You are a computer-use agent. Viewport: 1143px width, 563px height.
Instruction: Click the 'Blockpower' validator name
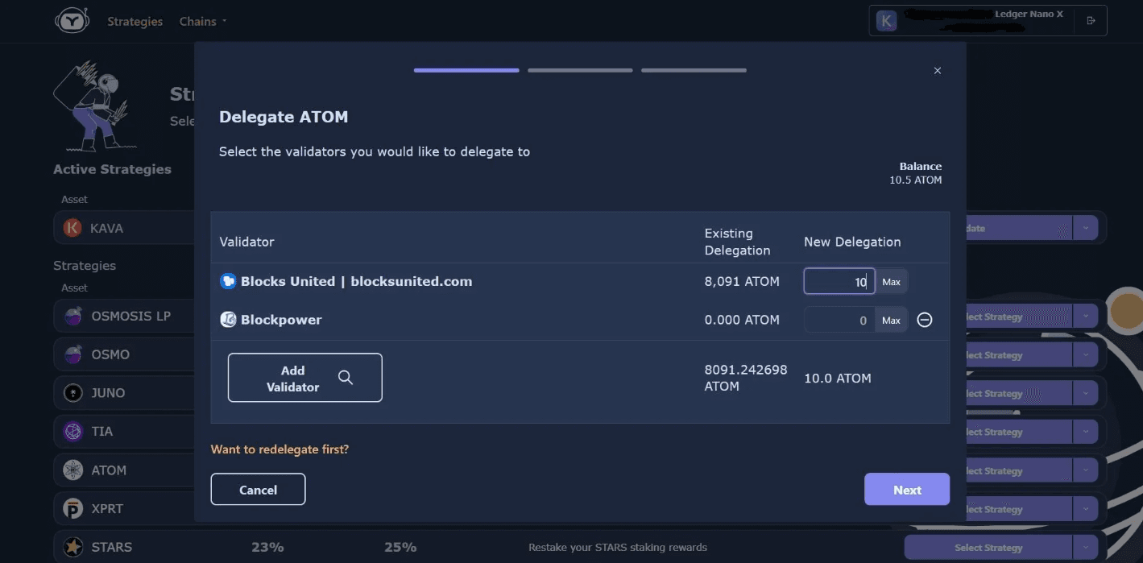pyautogui.click(x=281, y=320)
